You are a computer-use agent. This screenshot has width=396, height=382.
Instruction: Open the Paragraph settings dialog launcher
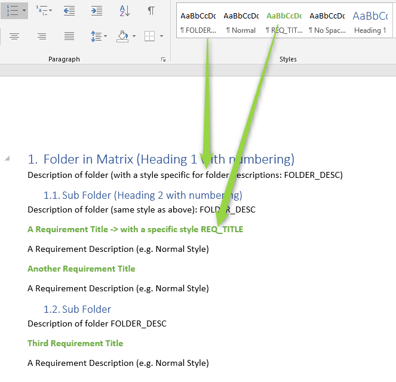163,60
